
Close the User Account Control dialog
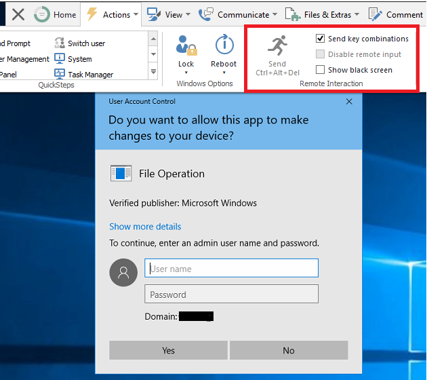[349, 101]
